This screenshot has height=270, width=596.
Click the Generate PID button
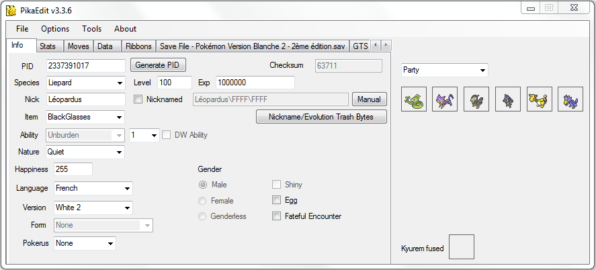[158, 65]
